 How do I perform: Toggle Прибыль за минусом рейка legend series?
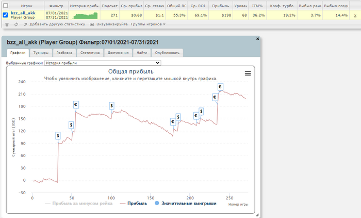(79, 204)
